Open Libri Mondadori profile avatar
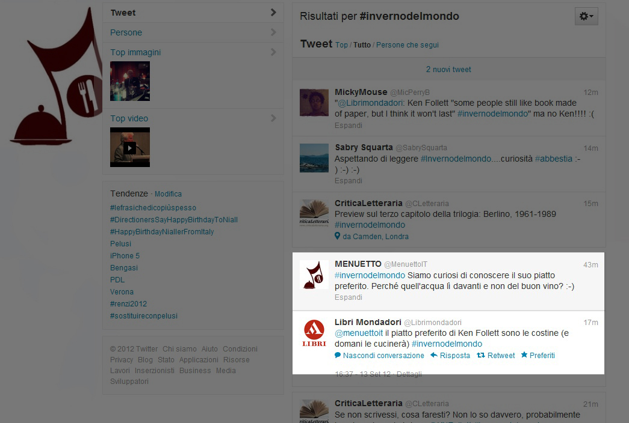Image resolution: width=629 pixels, height=423 pixels. click(x=314, y=332)
